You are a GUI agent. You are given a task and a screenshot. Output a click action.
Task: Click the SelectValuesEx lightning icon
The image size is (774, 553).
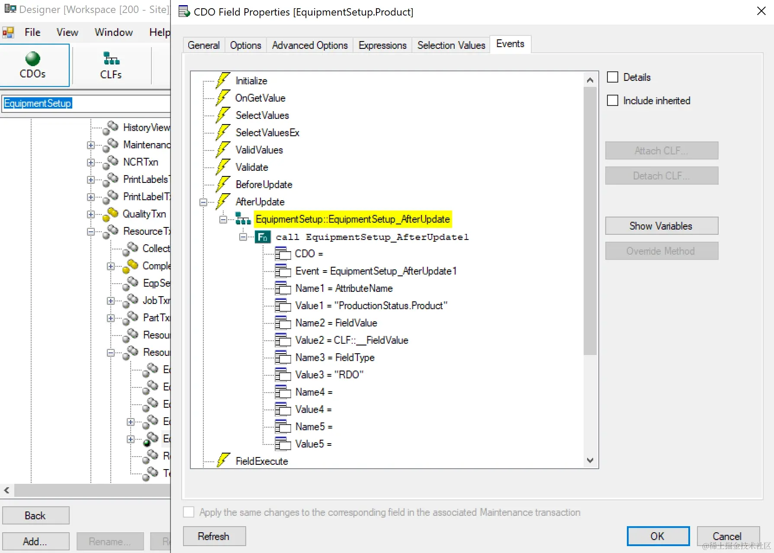[223, 132]
